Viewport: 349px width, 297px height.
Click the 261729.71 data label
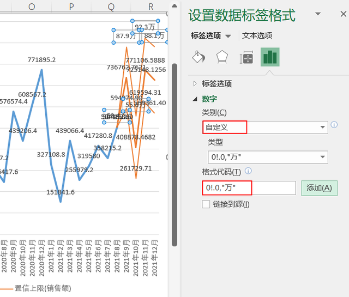click(136, 168)
